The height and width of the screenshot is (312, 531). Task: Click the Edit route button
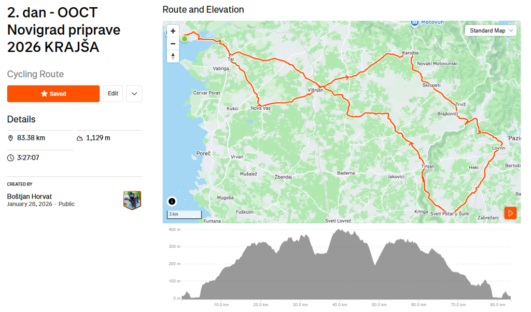(x=113, y=94)
